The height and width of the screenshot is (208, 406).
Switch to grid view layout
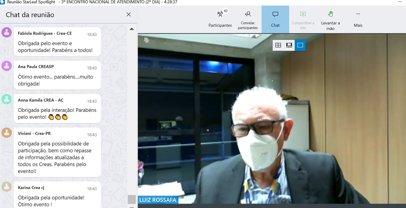point(278,45)
